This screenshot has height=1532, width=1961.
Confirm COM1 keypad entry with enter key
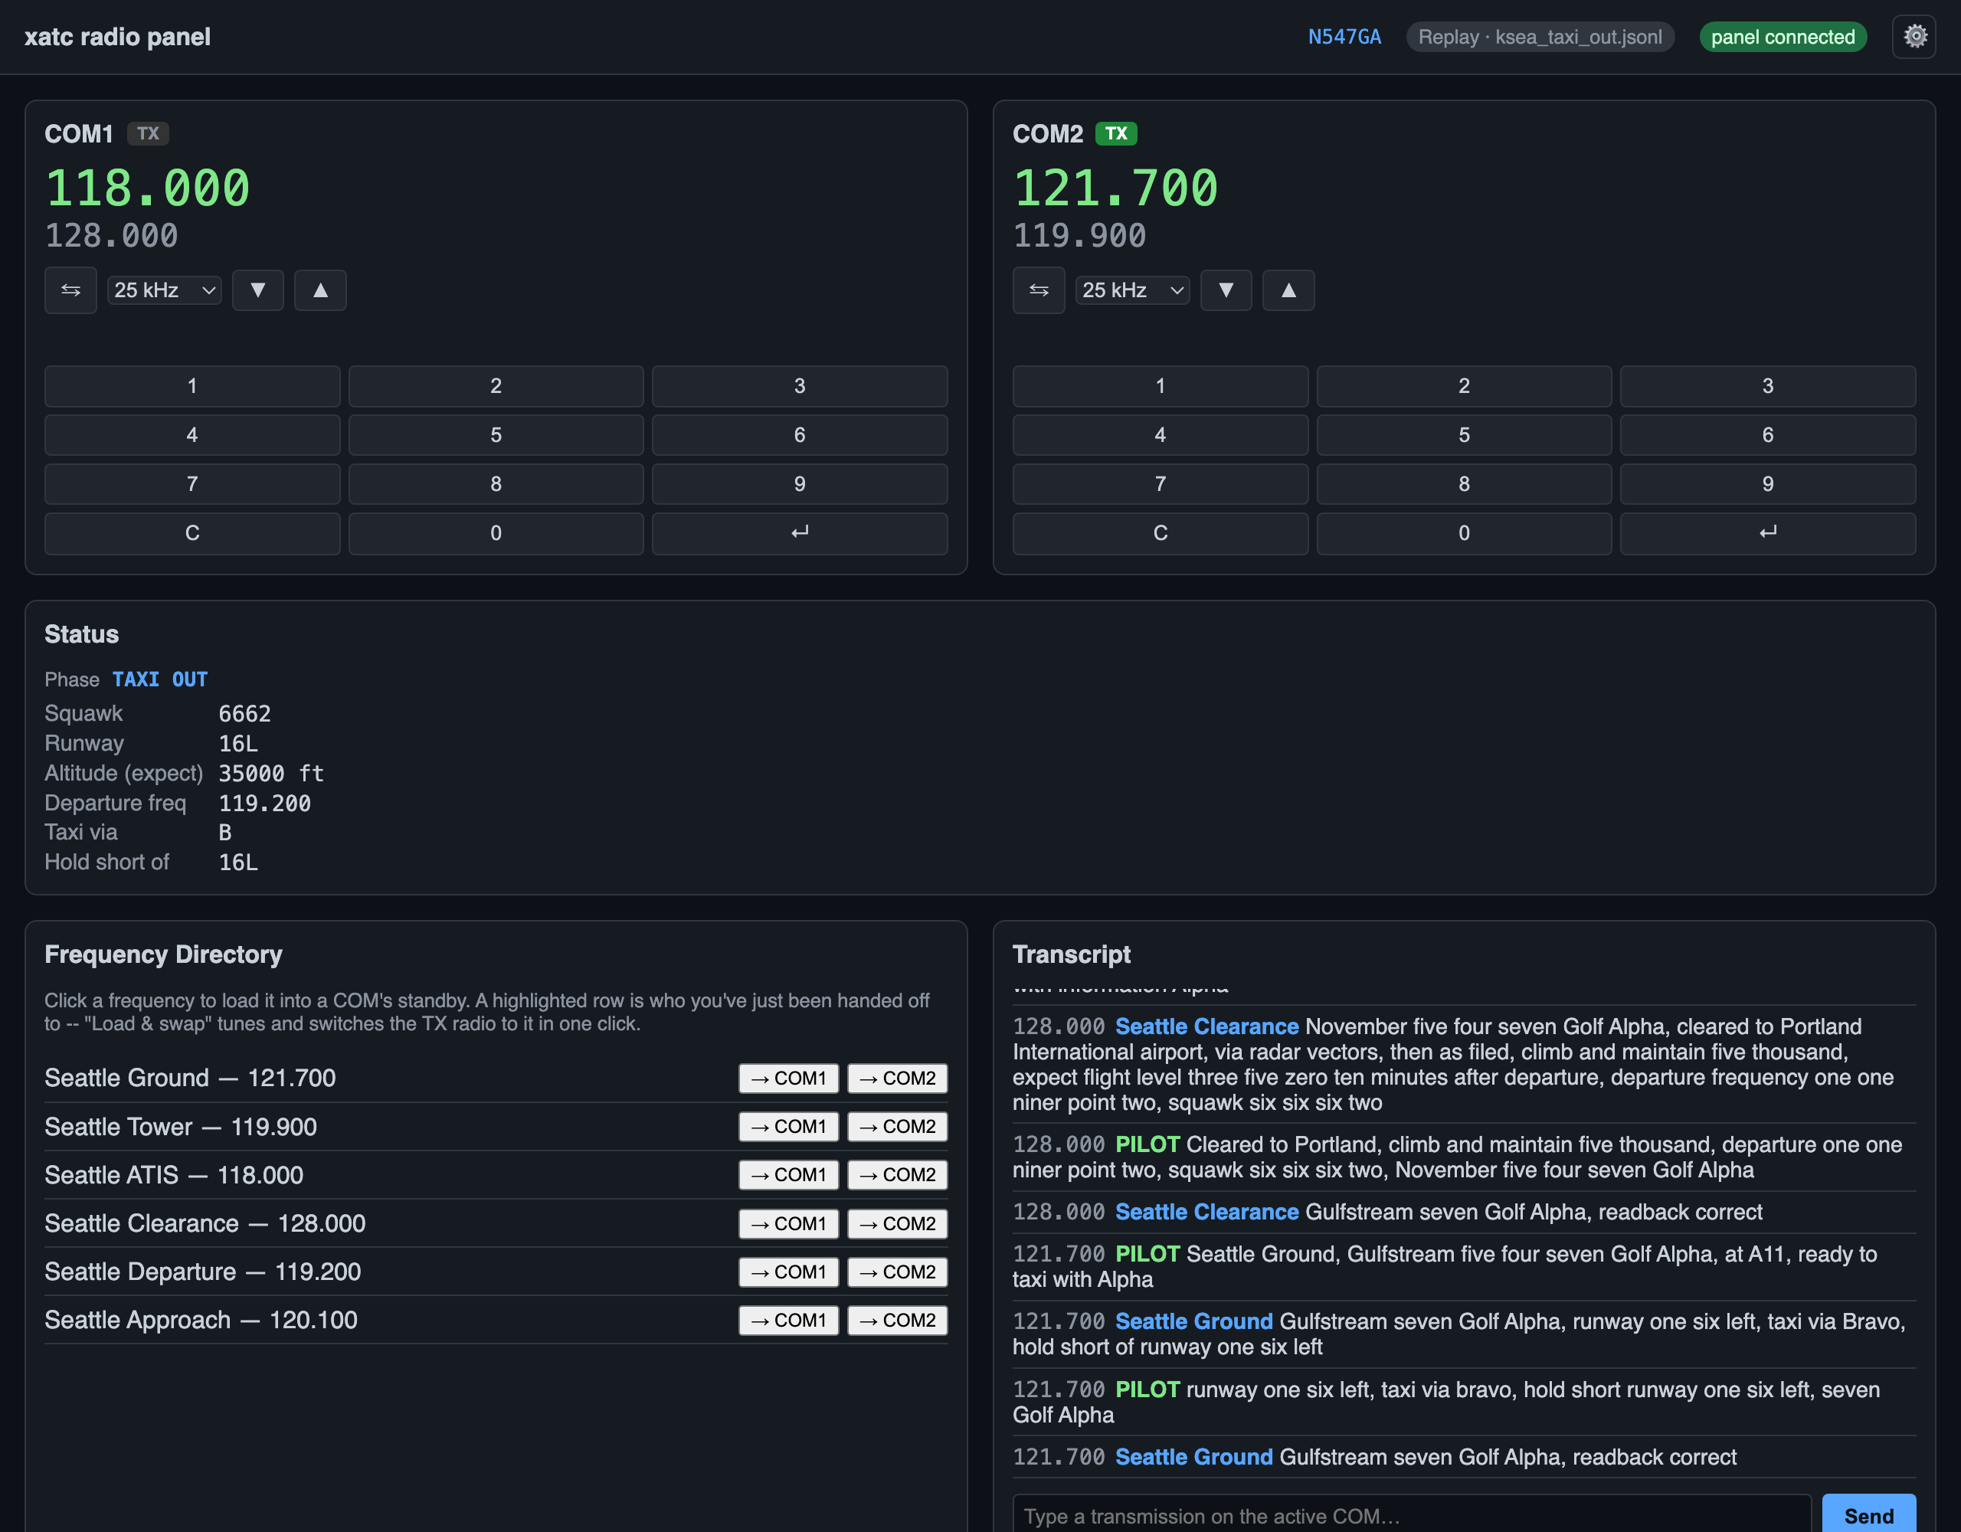pos(799,533)
